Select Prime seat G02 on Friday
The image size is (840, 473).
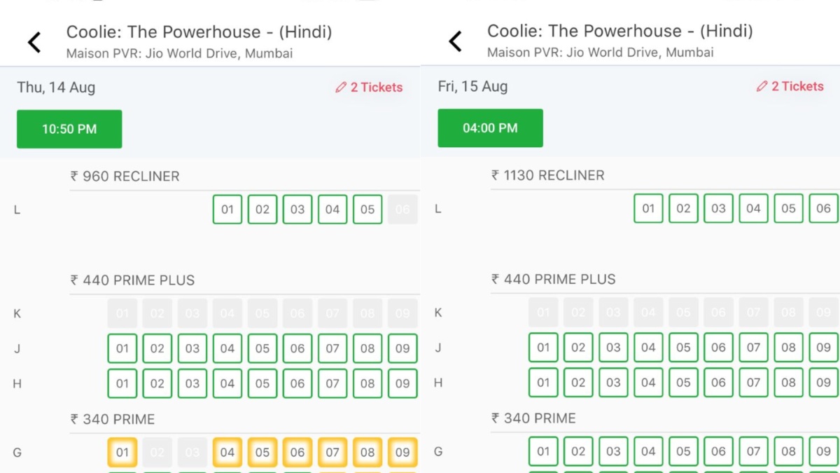coord(578,451)
